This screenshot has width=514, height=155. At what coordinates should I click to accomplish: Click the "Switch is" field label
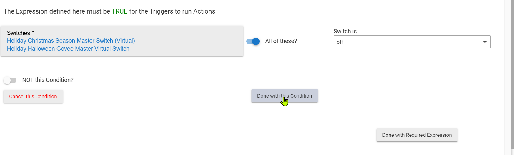[345, 31]
